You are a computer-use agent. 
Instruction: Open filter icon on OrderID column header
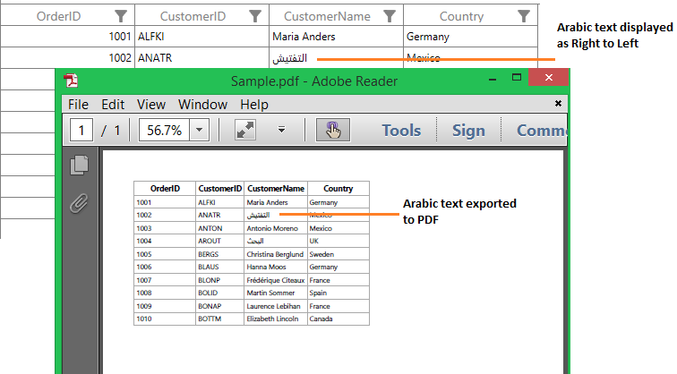click(121, 16)
